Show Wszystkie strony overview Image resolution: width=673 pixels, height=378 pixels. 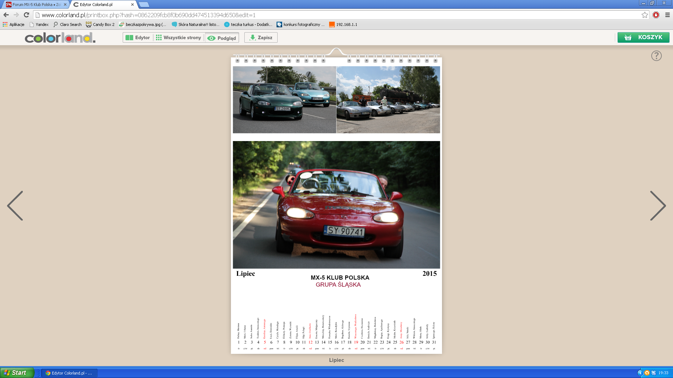tap(178, 38)
